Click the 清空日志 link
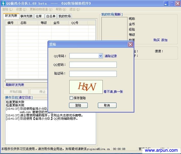 (x=25, y=98)
